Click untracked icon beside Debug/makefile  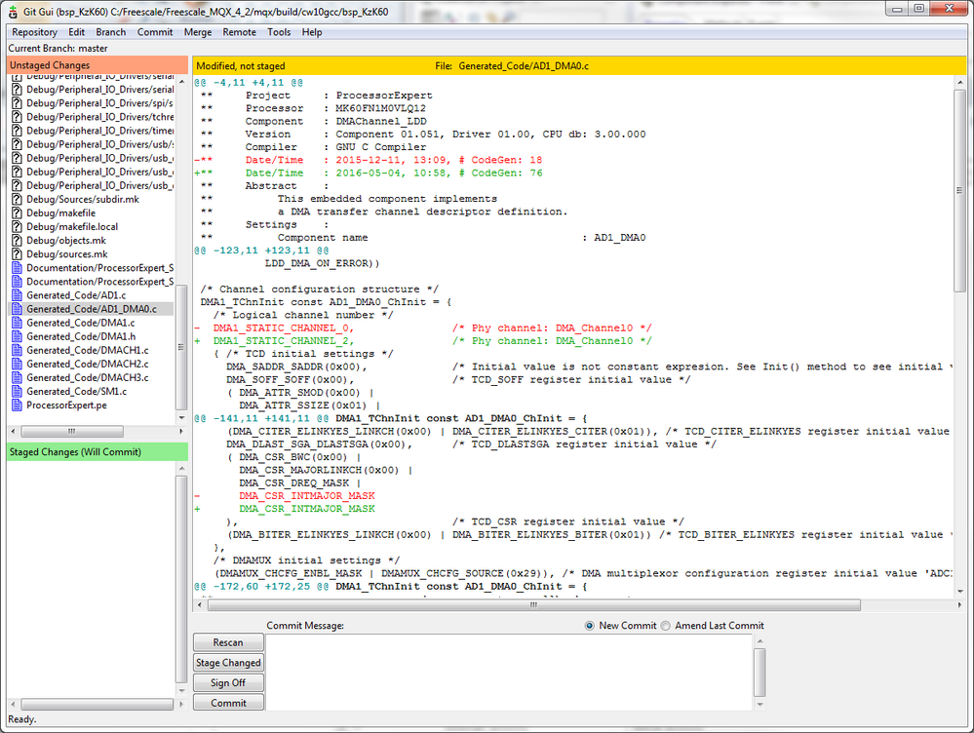(x=18, y=212)
